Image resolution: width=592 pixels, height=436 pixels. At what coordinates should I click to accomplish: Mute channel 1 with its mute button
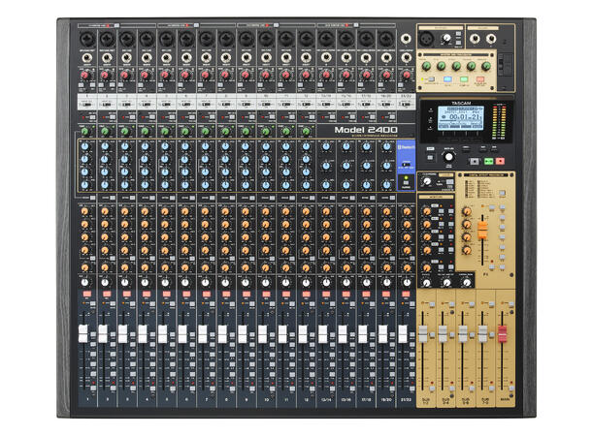click(93, 303)
